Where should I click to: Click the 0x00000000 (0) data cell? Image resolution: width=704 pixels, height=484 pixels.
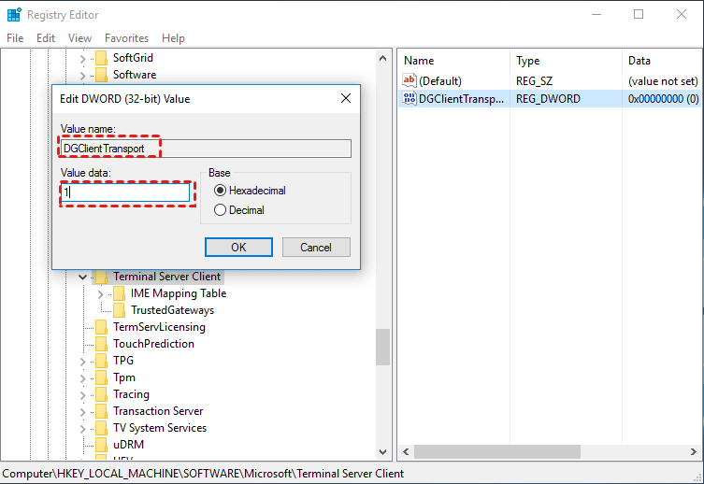tap(663, 99)
